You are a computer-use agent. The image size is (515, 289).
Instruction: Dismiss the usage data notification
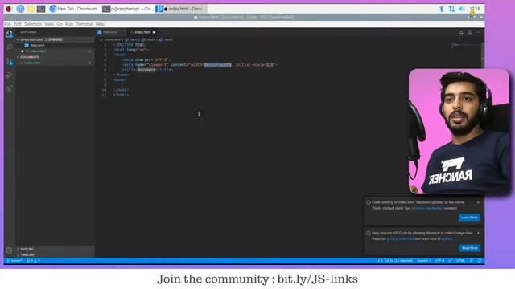pyautogui.click(x=478, y=233)
